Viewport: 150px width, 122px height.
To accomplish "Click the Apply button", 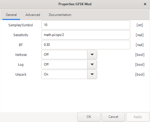I will point(138,117).
